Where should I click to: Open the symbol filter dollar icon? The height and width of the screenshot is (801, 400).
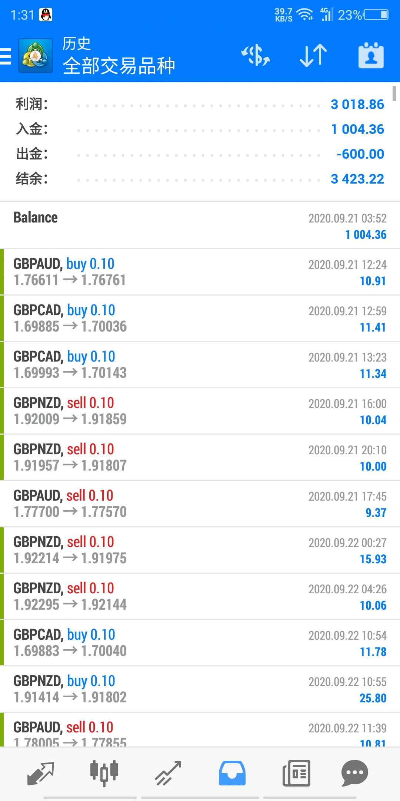click(256, 56)
